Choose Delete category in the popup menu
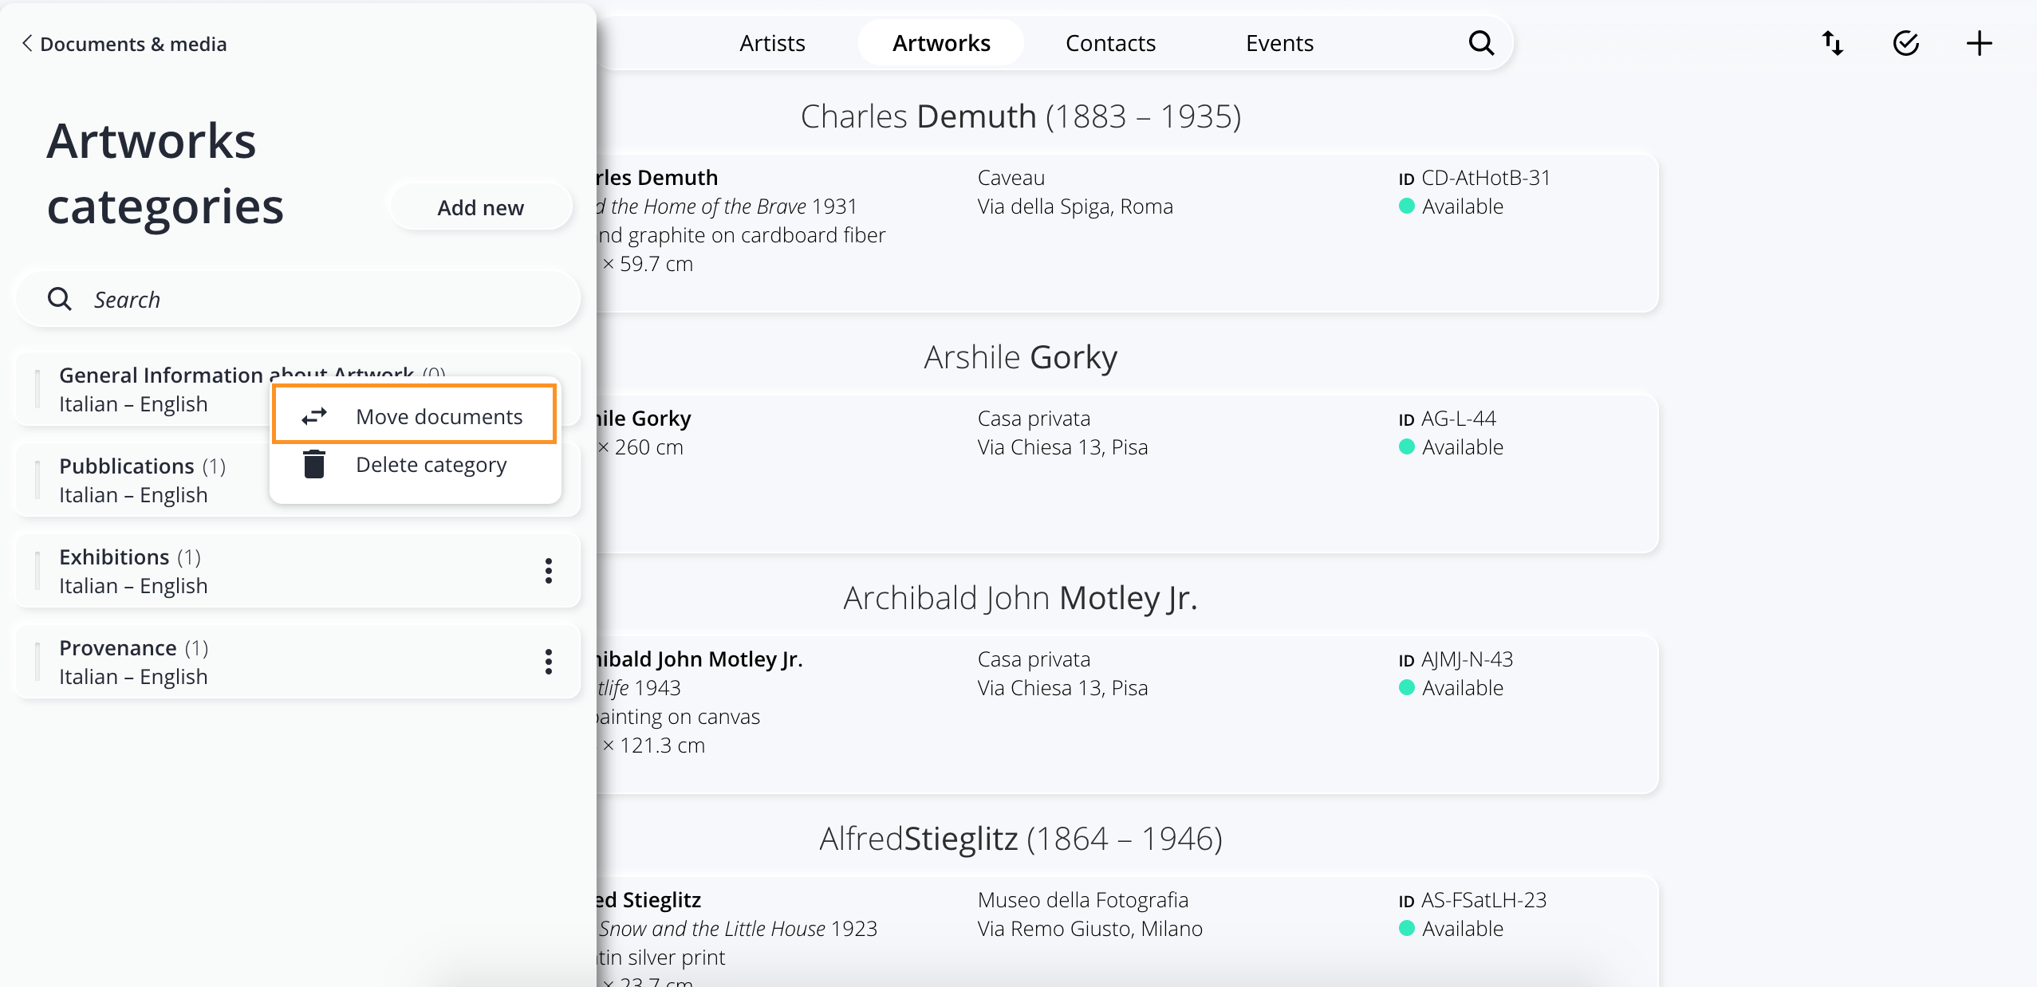Screen dimensions: 2037x987 414,465
